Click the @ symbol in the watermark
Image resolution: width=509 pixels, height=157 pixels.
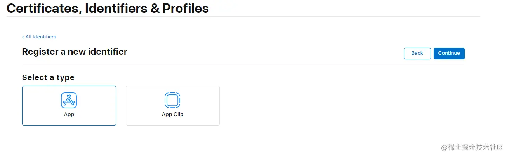[445, 148]
